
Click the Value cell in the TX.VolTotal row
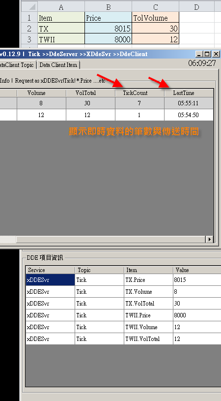pos(197,303)
